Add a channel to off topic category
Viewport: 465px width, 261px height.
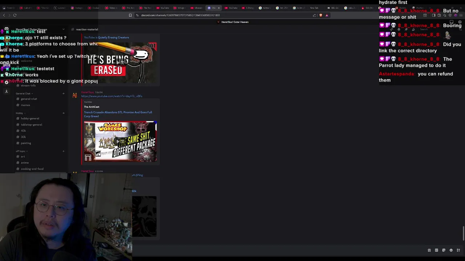(63, 151)
